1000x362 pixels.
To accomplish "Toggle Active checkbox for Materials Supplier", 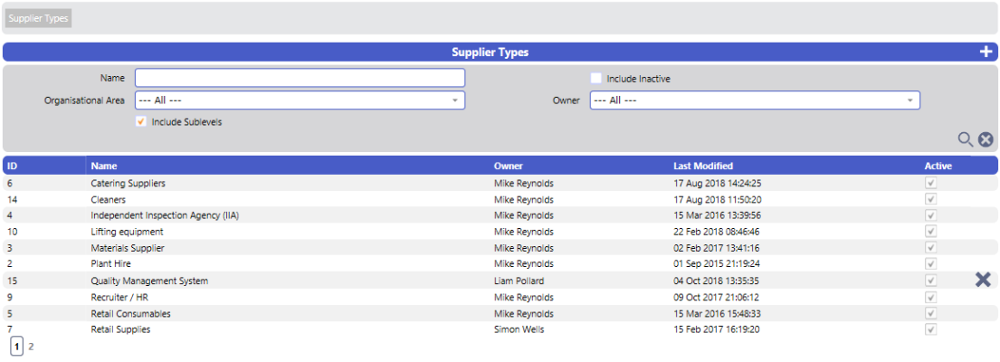I will click(931, 247).
